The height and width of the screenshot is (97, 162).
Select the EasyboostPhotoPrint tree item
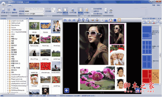coord(19,77)
